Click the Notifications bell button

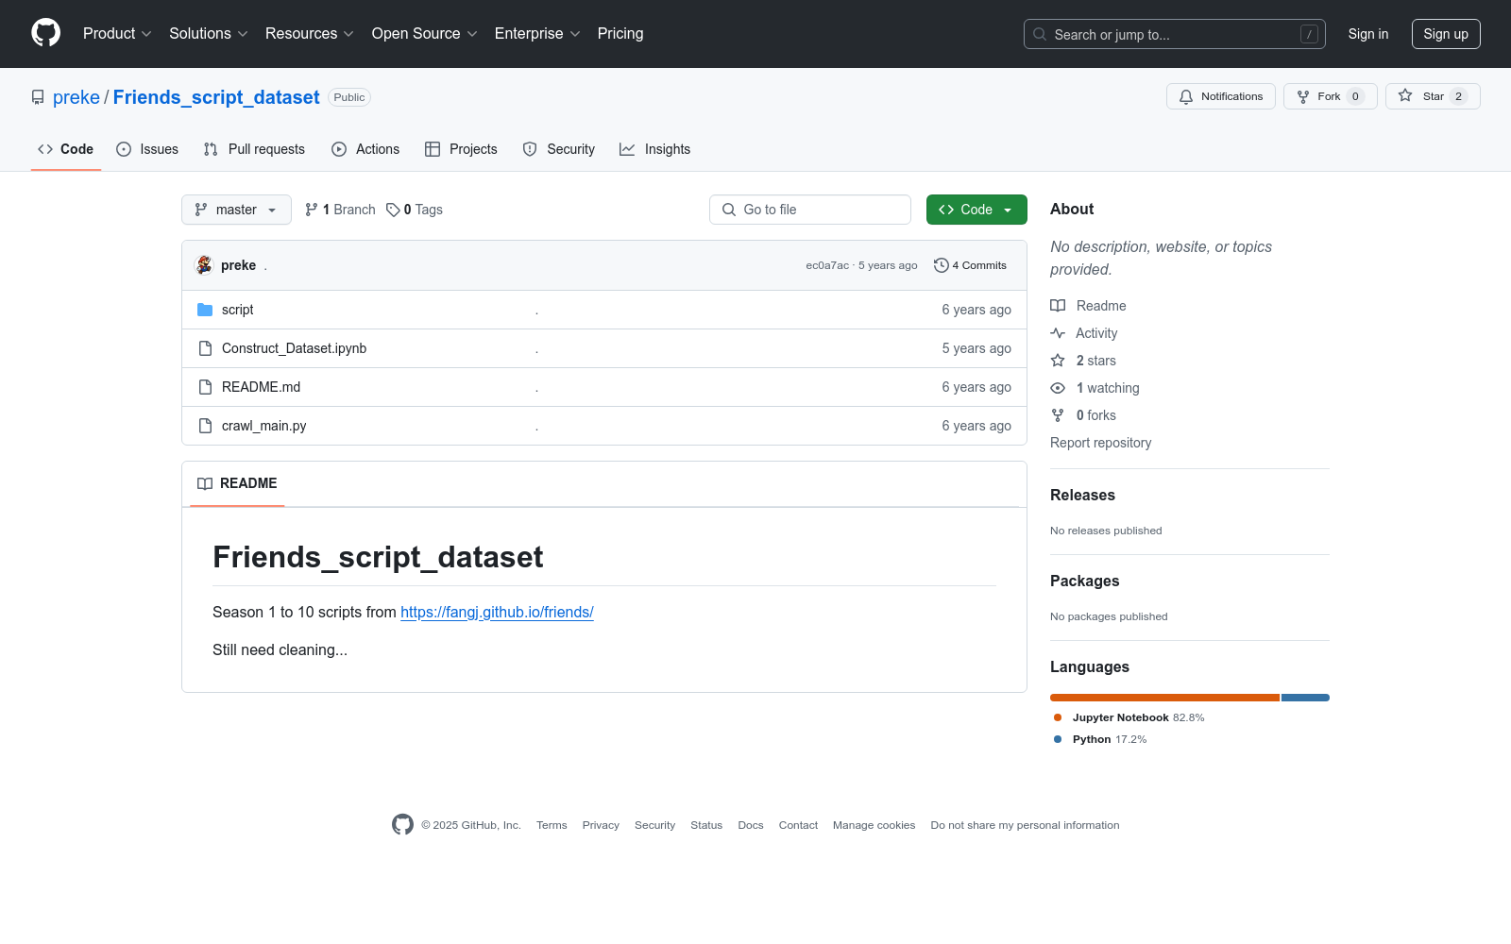[1221, 96]
